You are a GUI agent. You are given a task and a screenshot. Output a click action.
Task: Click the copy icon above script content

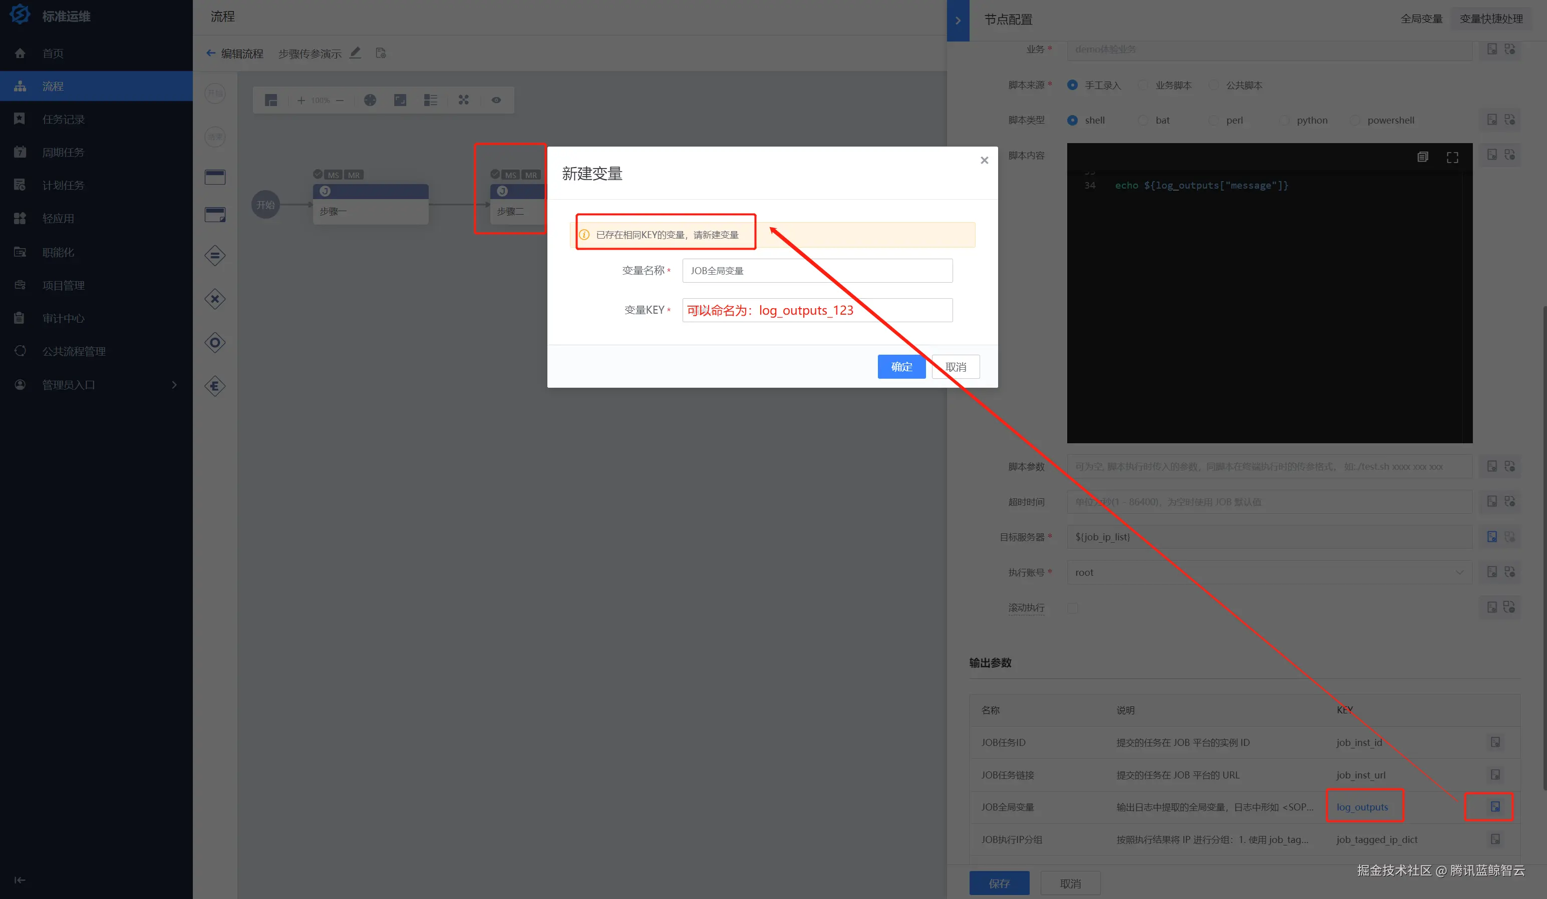[1422, 157]
